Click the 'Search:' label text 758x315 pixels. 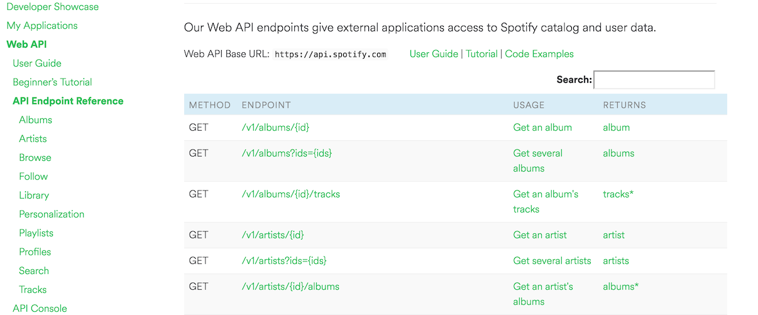(x=574, y=80)
